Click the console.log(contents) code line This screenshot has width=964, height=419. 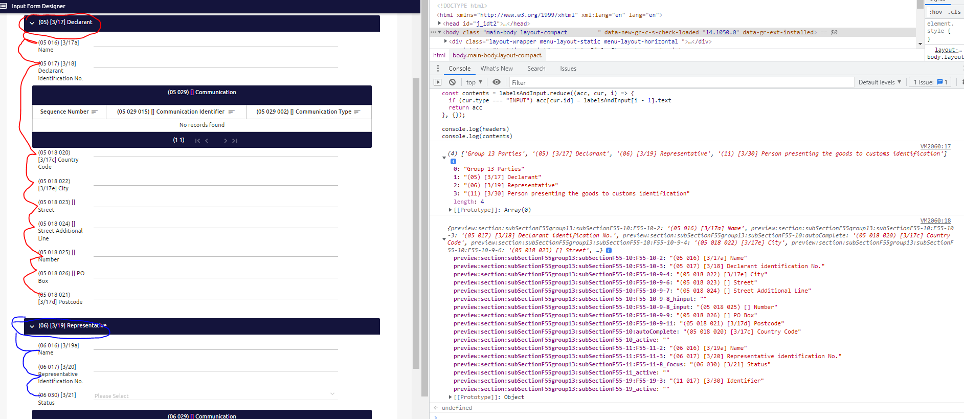[477, 137]
